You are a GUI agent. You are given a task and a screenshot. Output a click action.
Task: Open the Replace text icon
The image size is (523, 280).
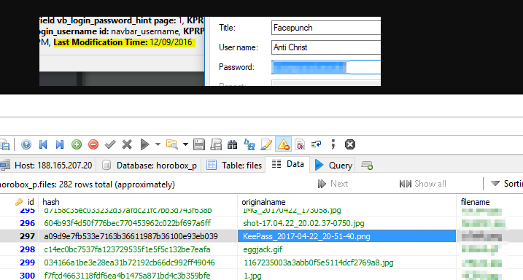tap(249, 144)
